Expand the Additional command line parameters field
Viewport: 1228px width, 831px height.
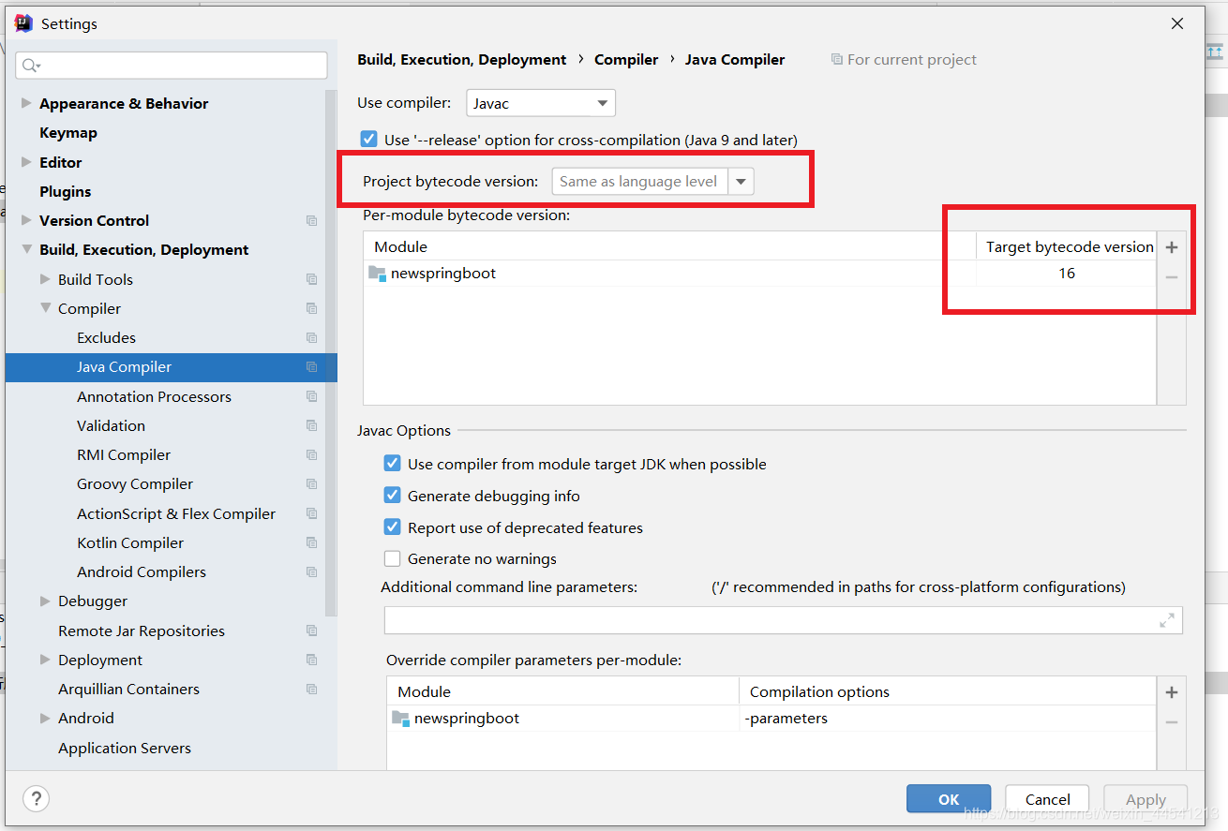[x=1166, y=619]
